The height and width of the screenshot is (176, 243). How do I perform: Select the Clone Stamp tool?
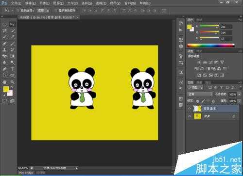[5, 50]
